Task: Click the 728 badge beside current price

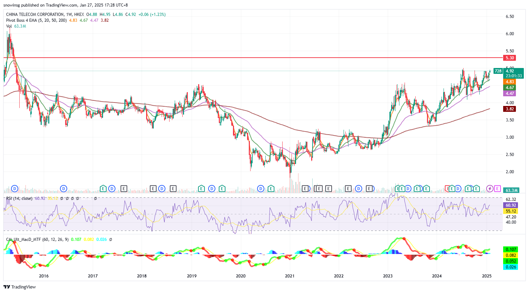Action: 498,71
